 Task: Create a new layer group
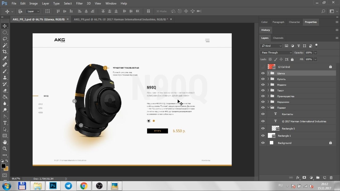(318, 177)
